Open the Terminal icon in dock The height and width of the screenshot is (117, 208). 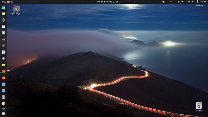(3, 46)
